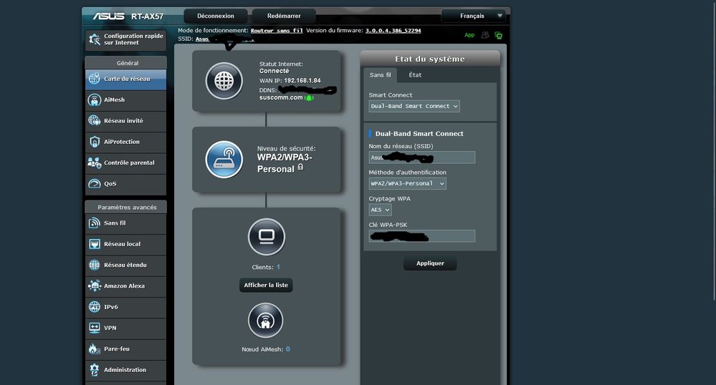716x385 pixels.
Task: Open the Amazon Alexa page
Action: click(125, 286)
